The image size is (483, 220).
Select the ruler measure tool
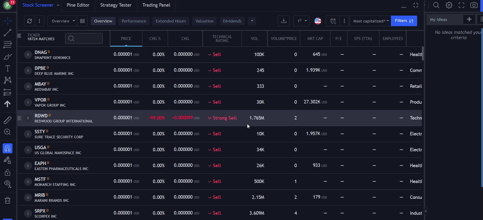(x=7, y=120)
